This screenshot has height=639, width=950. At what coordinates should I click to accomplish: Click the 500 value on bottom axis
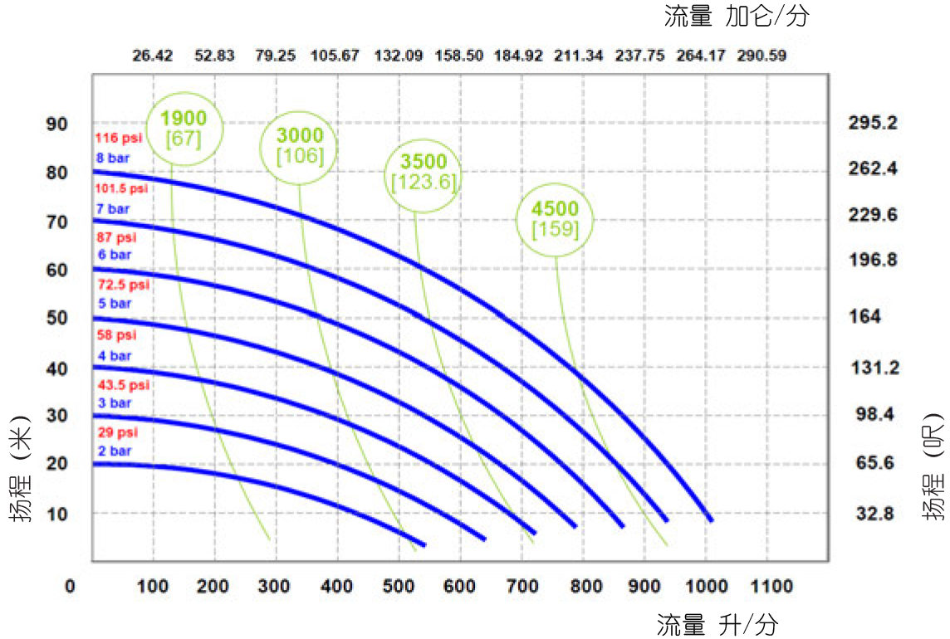(398, 587)
